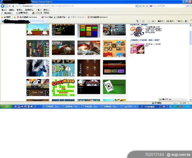Open the first menu in the browser menu bar
This screenshot has height=158, width=192.
coord(4,10)
